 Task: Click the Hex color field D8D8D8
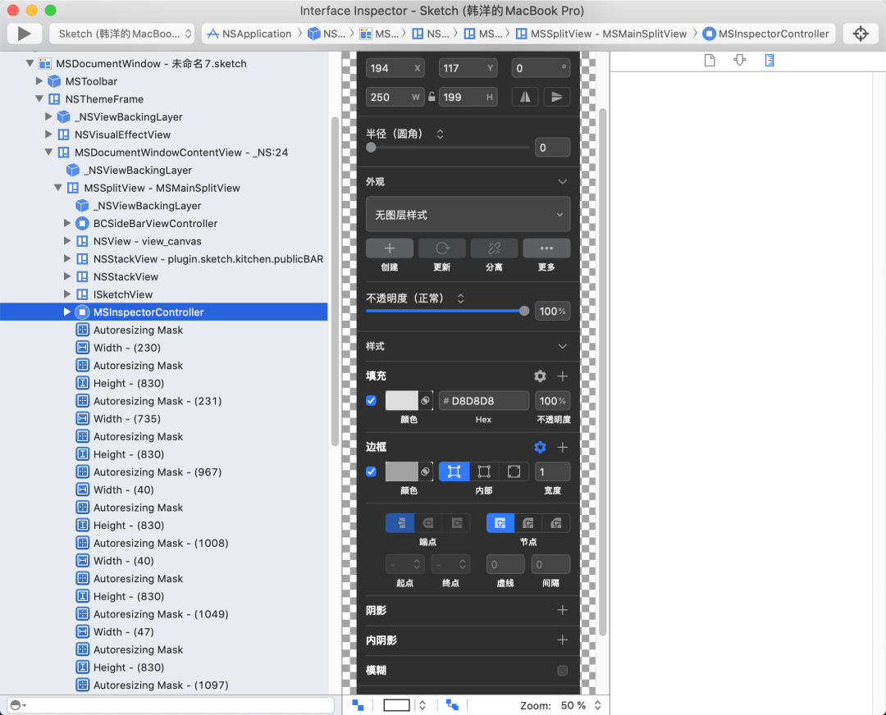point(484,400)
